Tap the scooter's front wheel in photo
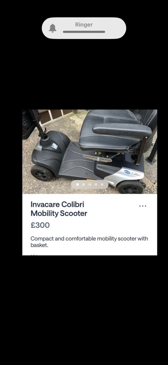 [x=42, y=173]
